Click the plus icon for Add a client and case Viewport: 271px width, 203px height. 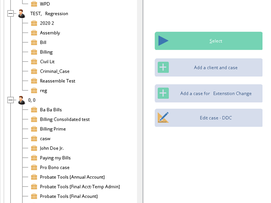[163, 67]
